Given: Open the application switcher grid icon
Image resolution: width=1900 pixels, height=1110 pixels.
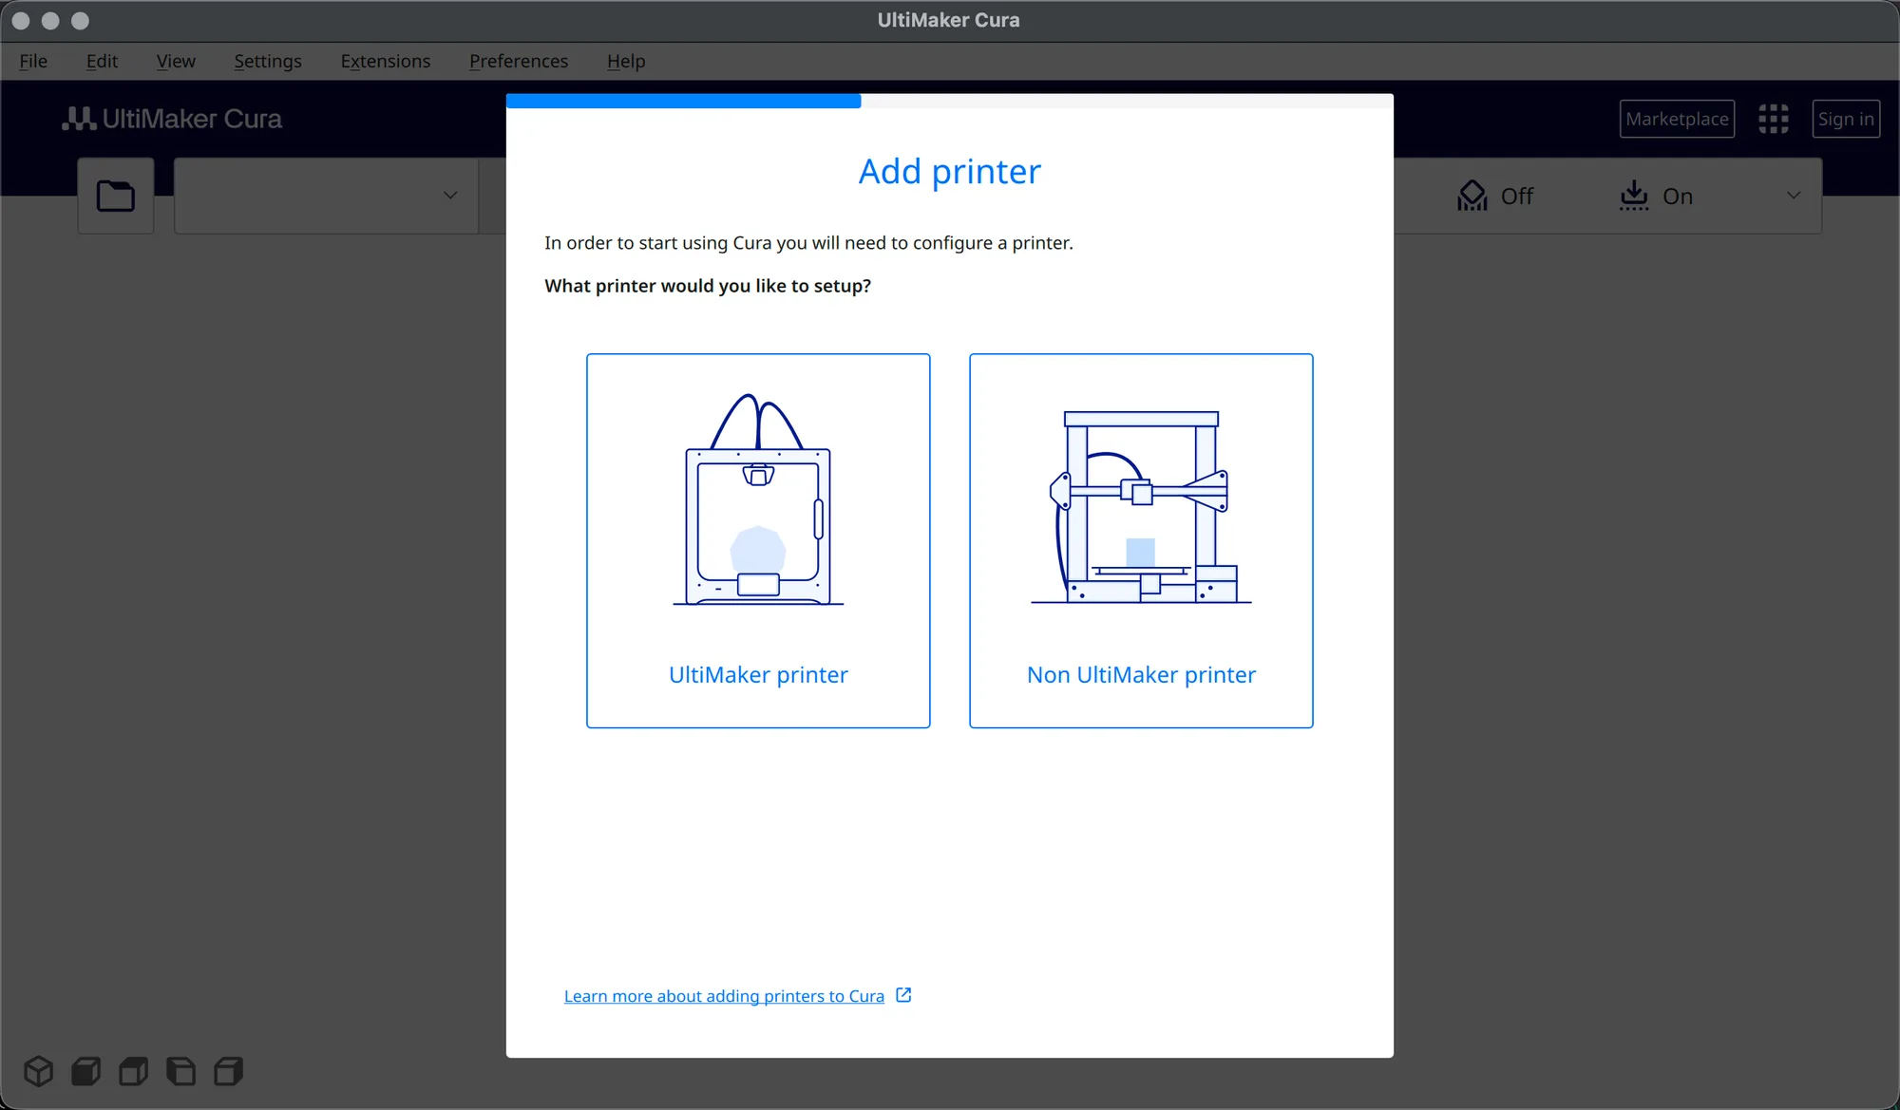Looking at the screenshot, I should tap(1773, 119).
